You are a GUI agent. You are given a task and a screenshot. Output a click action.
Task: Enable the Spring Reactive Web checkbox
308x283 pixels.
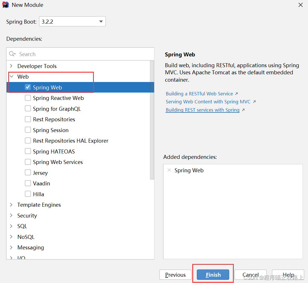tap(28, 98)
